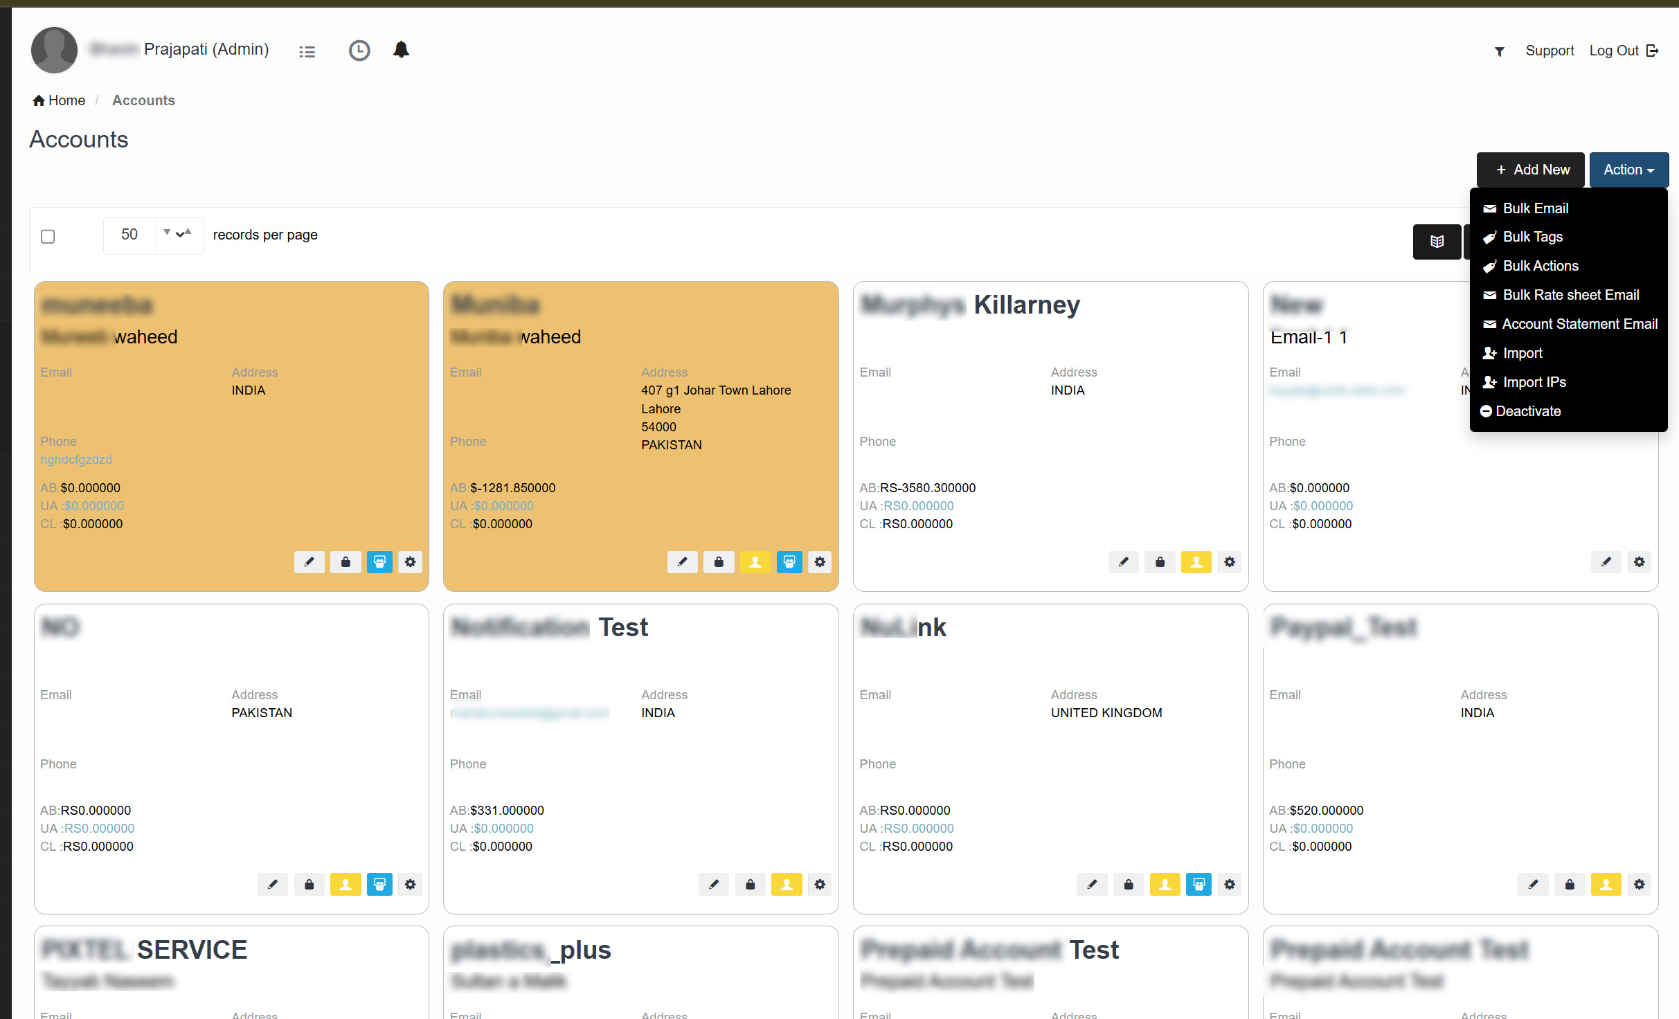The image size is (1679, 1019).
Task: Click the filter funnel icon near Support
Action: (x=1499, y=51)
